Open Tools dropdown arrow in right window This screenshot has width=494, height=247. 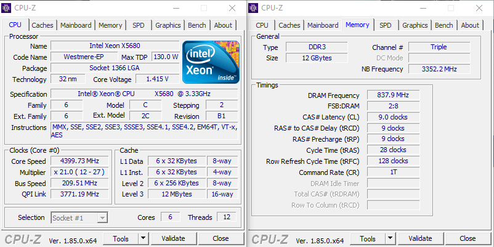390,238
